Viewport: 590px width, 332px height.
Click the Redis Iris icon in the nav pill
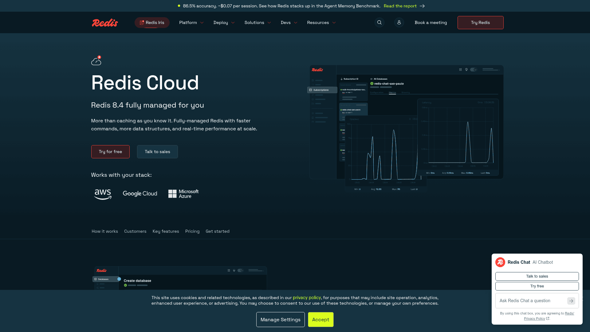coord(142,23)
